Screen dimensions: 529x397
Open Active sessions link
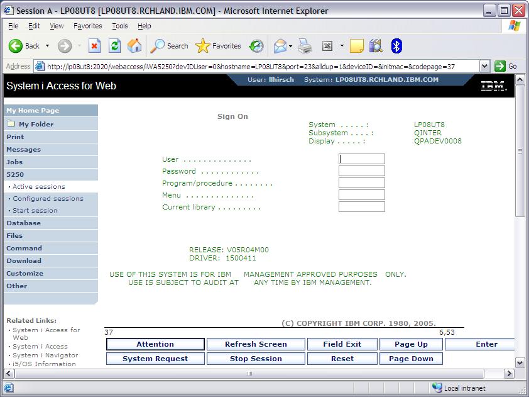[x=39, y=186]
